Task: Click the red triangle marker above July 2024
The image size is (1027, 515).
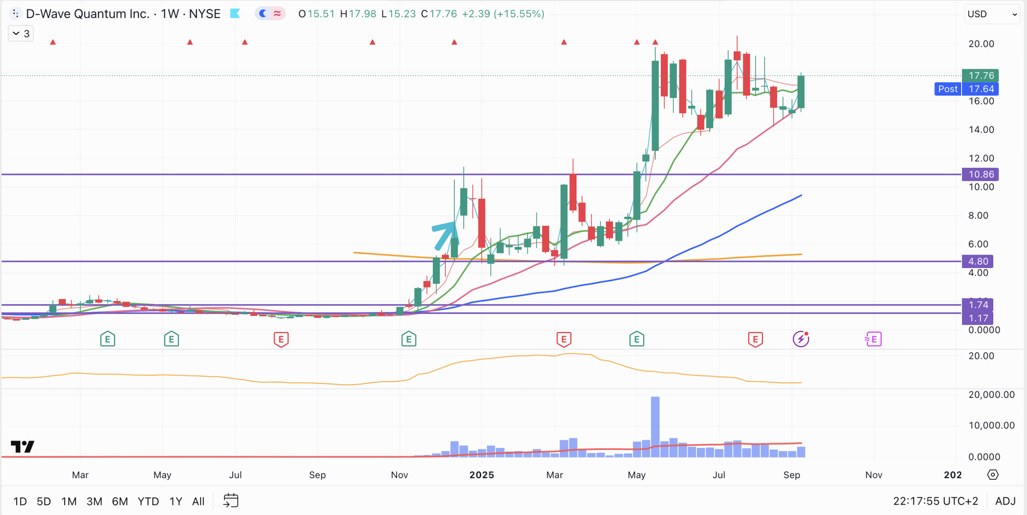Action: (245, 42)
